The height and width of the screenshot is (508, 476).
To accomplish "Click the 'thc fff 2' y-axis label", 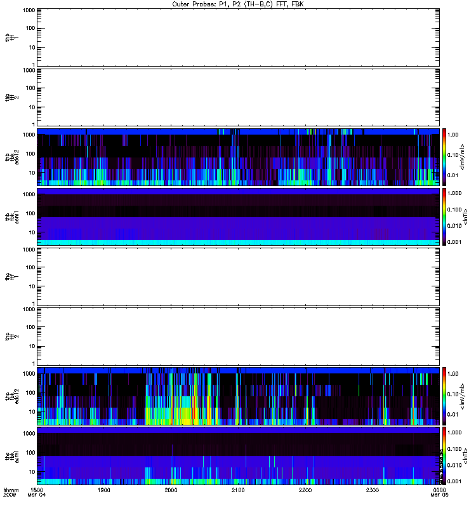I will click(11, 337).
